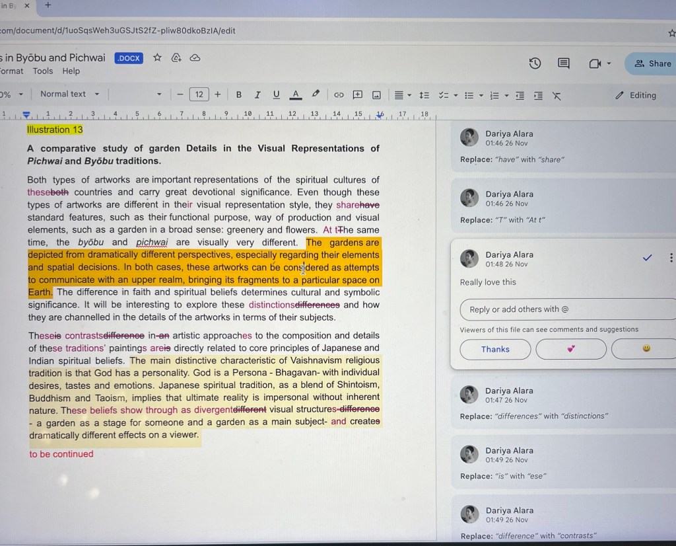Star the document
676x546 pixels.
coord(157,58)
